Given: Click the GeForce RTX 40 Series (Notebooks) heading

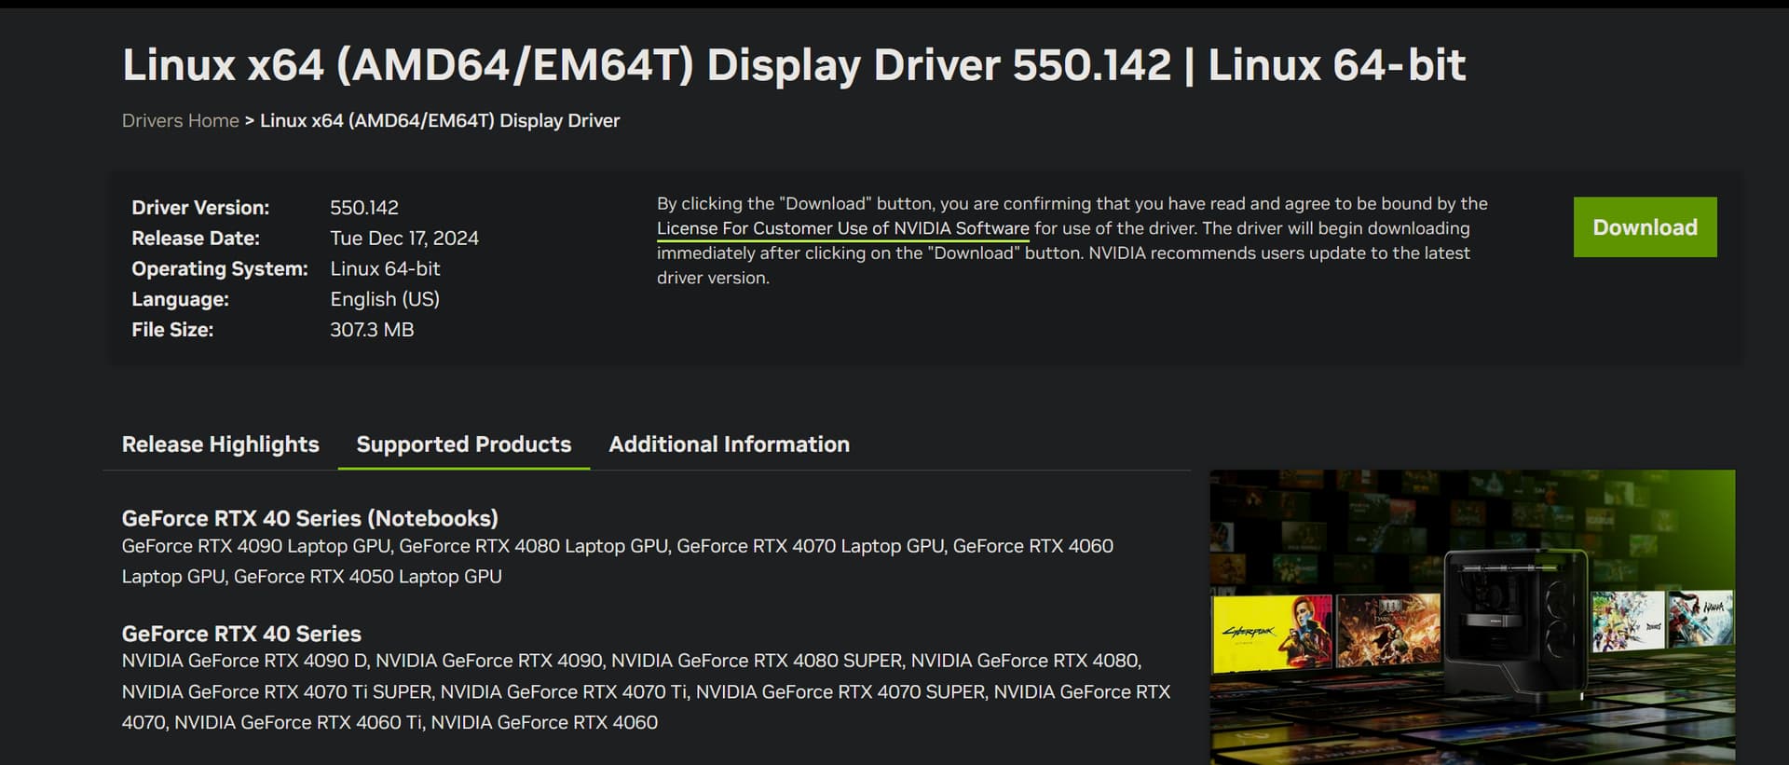Looking at the screenshot, I should (x=309, y=518).
